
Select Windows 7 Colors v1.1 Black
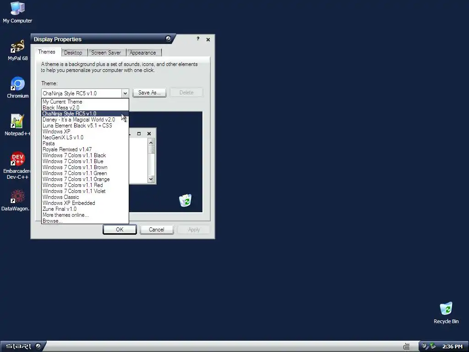pyautogui.click(x=85, y=155)
